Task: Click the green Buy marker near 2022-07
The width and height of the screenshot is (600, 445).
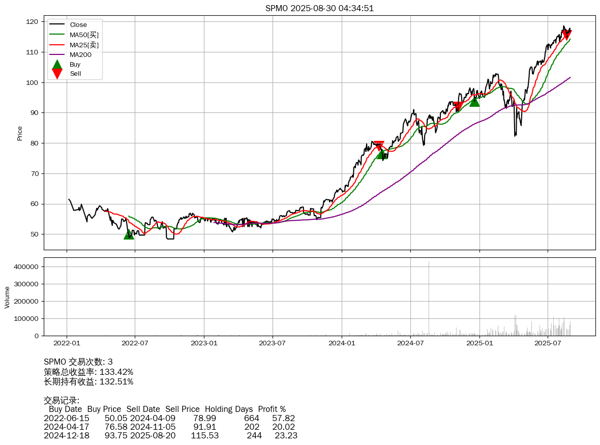Action: [x=129, y=234]
